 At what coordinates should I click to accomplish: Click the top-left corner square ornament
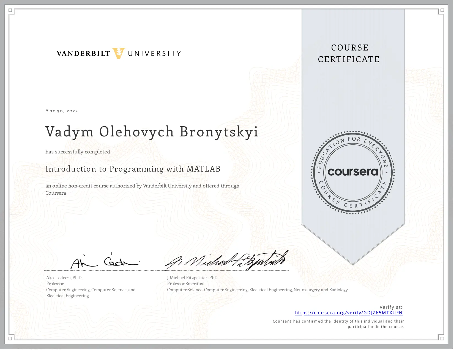(x=10, y=11)
